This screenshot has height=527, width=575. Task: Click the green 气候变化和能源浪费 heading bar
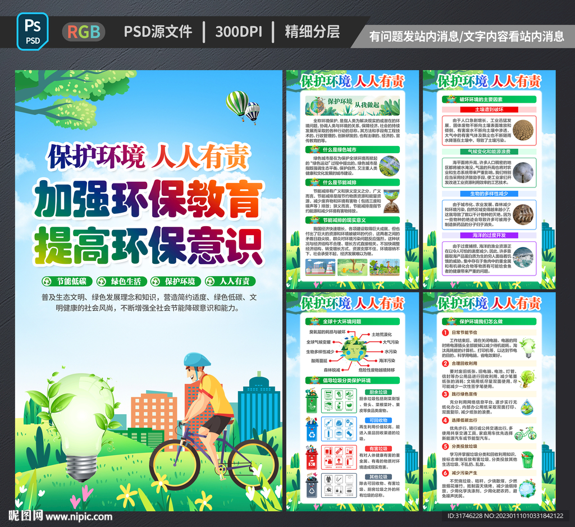[x=489, y=152]
